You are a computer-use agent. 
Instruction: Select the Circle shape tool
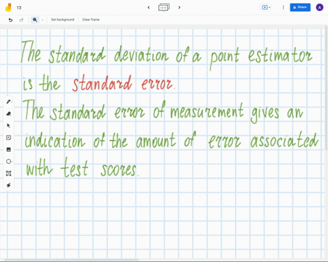(x=9, y=161)
